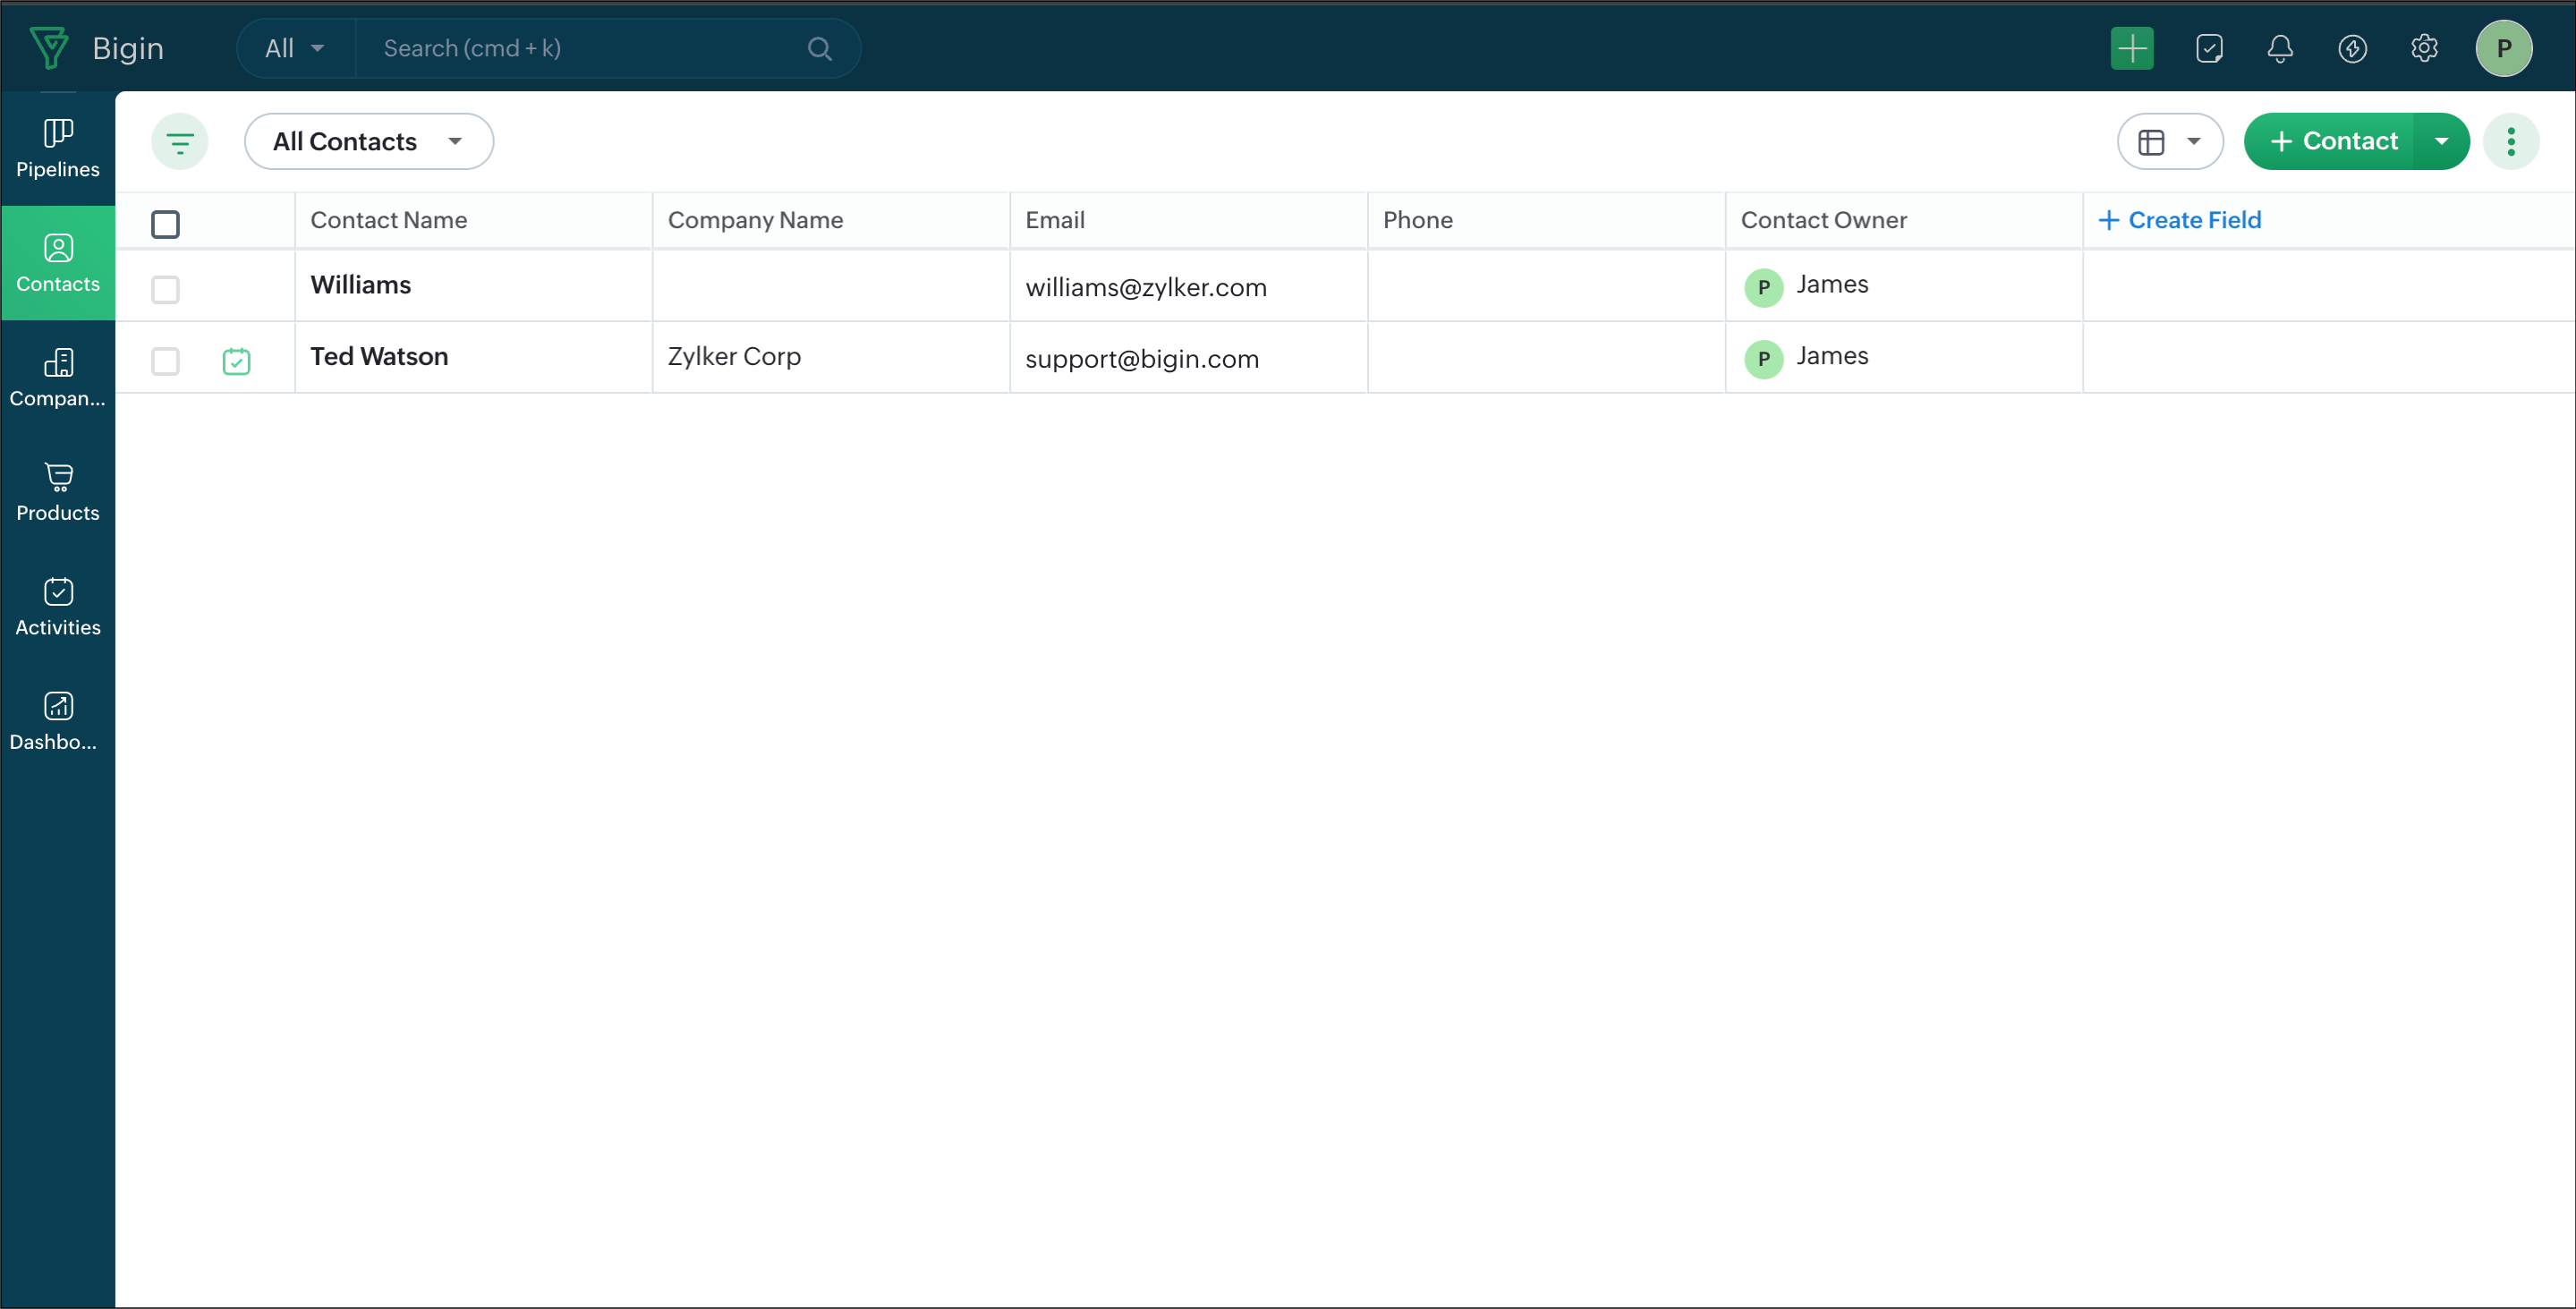This screenshot has height=1309, width=2576.
Task: Click the Bigin logo icon
Action: pos(49,48)
